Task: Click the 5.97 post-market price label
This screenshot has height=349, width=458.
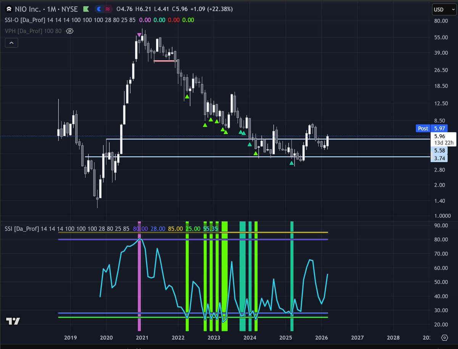Action: click(x=440, y=129)
